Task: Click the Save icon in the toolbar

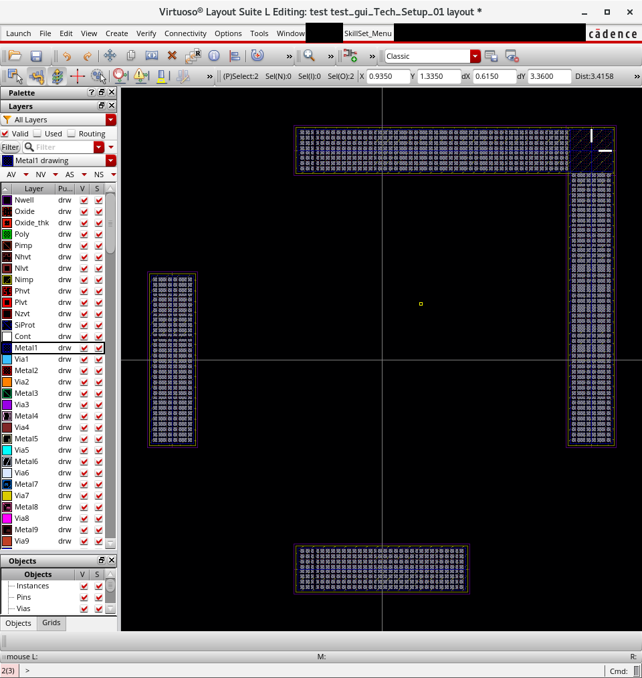Action: point(36,56)
